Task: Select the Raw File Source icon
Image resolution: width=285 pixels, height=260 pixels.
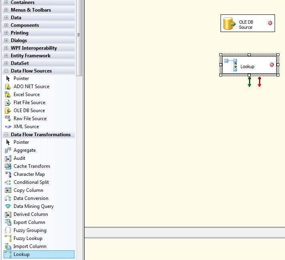Action: (x=8, y=119)
